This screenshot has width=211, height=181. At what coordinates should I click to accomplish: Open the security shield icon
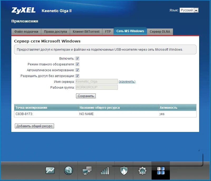(124, 171)
